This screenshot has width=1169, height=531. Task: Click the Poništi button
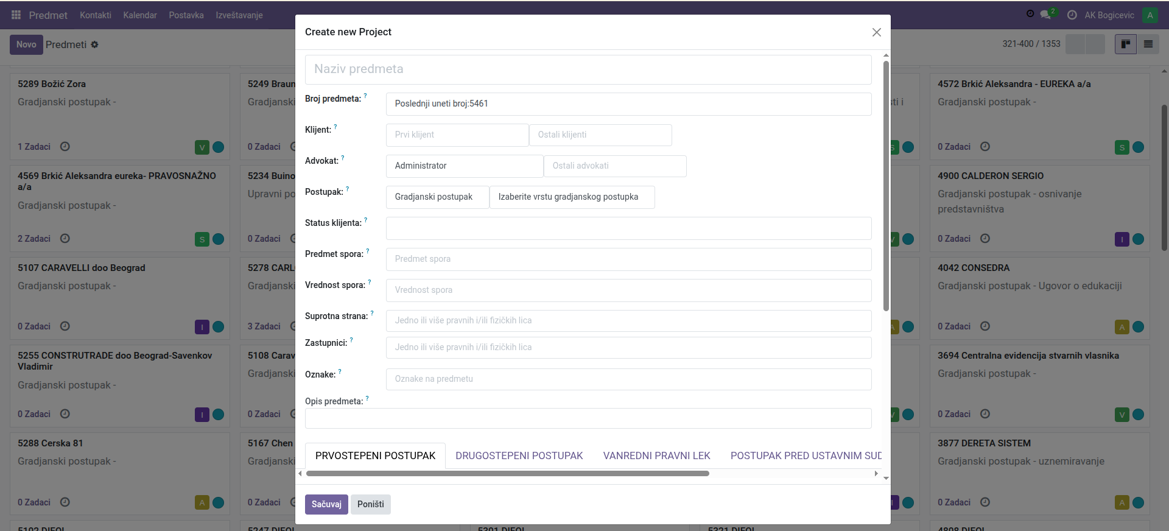(370, 504)
